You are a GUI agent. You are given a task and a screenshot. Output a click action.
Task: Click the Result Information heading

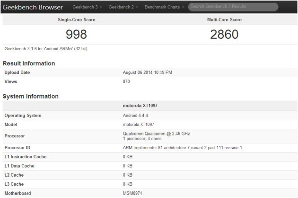(x=29, y=63)
